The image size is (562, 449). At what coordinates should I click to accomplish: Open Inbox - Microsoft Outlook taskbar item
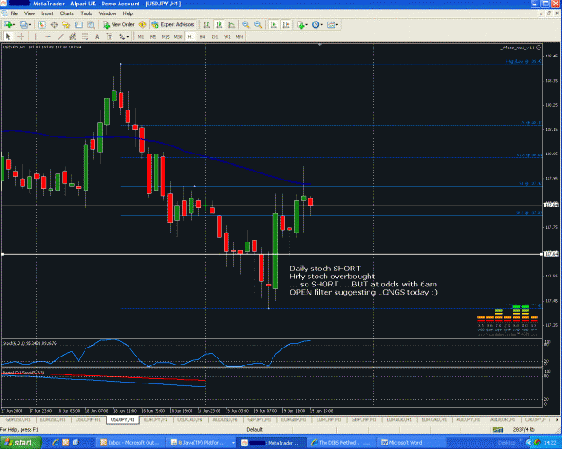(x=130, y=443)
